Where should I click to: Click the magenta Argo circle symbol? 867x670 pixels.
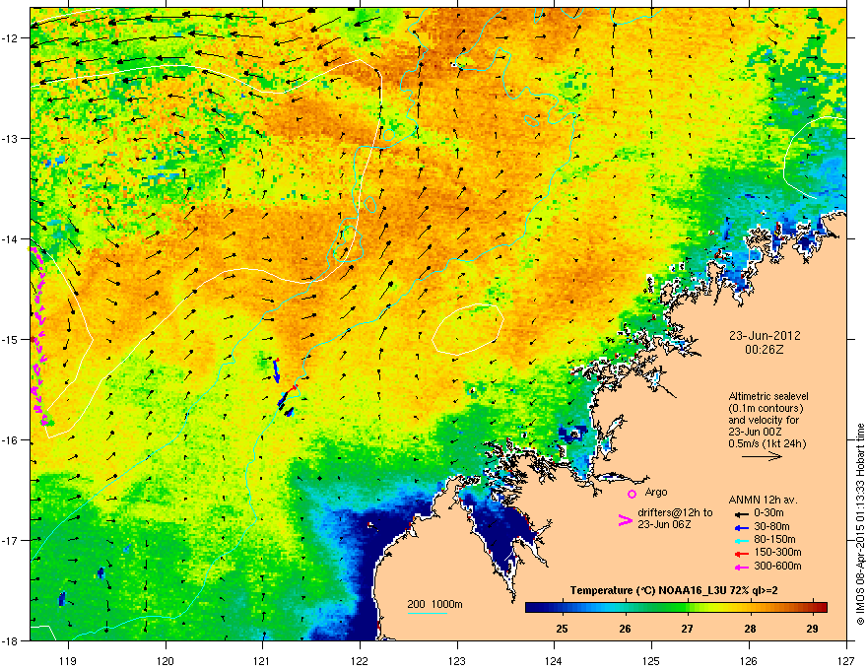(x=632, y=494)
